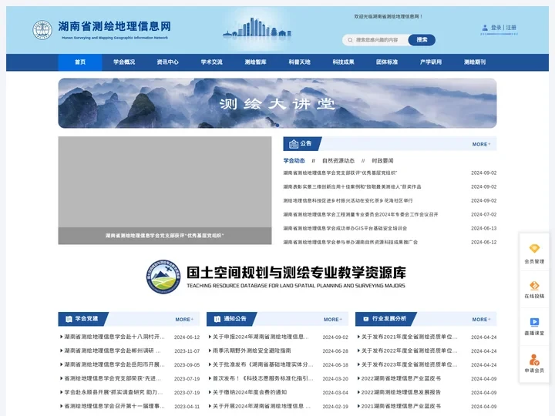The width and height of the screenshot is (555, 416).
Task: Click MORE in the 通知公告 section
Action: pyautogui.click(x=333, y=320)
